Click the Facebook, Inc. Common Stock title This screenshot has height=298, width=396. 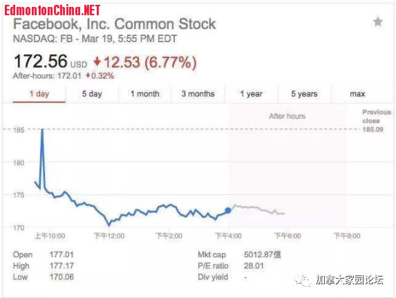pos(115,24)
